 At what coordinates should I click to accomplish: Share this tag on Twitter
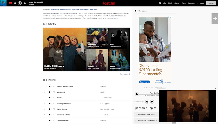tap(152, 102)
